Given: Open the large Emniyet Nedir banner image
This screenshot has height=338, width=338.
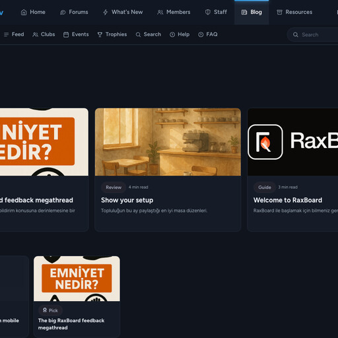Looking at the screenshot, I should 44,142.
